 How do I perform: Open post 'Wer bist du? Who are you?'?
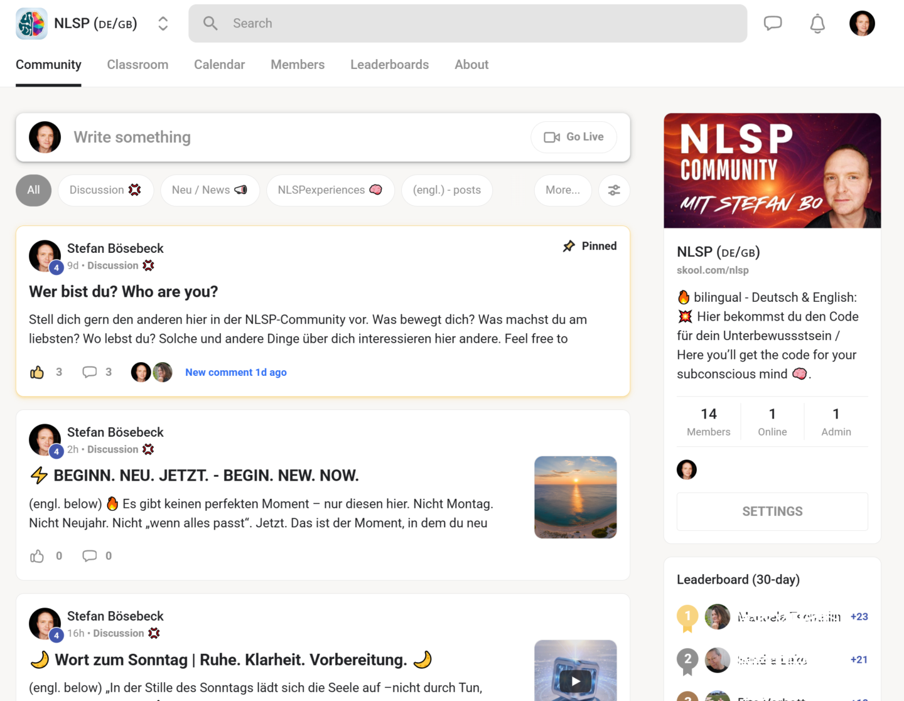tap(124, 292)
